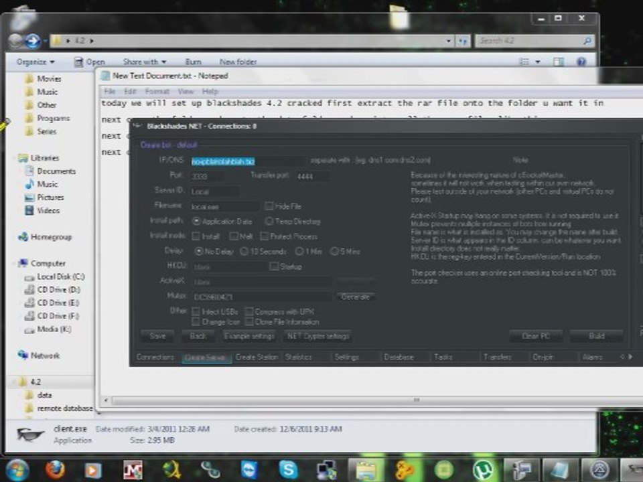Click the search magnifier in Search 4.2 box
Viewport: 643px width, 482px height.
587,41
